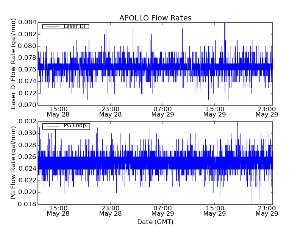Click the "PG Flow Rate (gal/min)" axis label
This screenshot has width=303, height=227.
pos(13,163)
